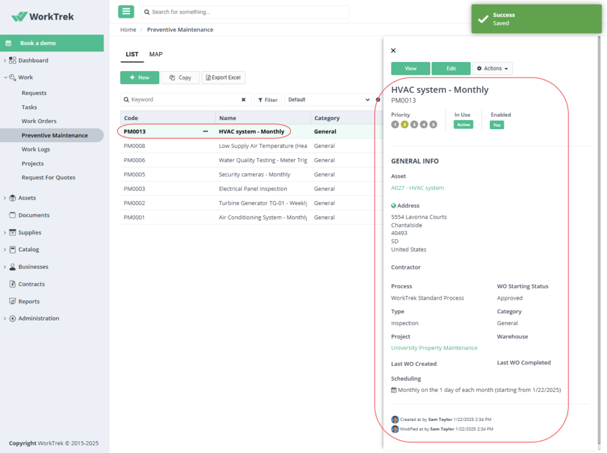Click the globe icon beside Address
Viewport: 607px width, 453px height.
[x=394, y=206]
